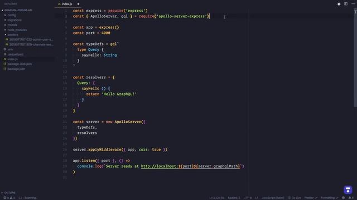Open the admin-user seeder file
This screenshot has height=200, width=357.
pyautogui.click(x=31, y=39)
